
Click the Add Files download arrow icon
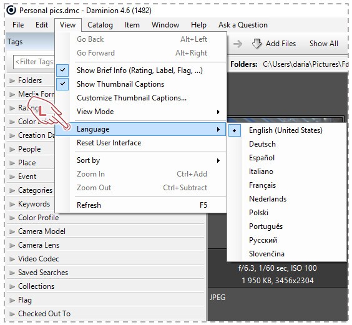[x=257, y=44]
